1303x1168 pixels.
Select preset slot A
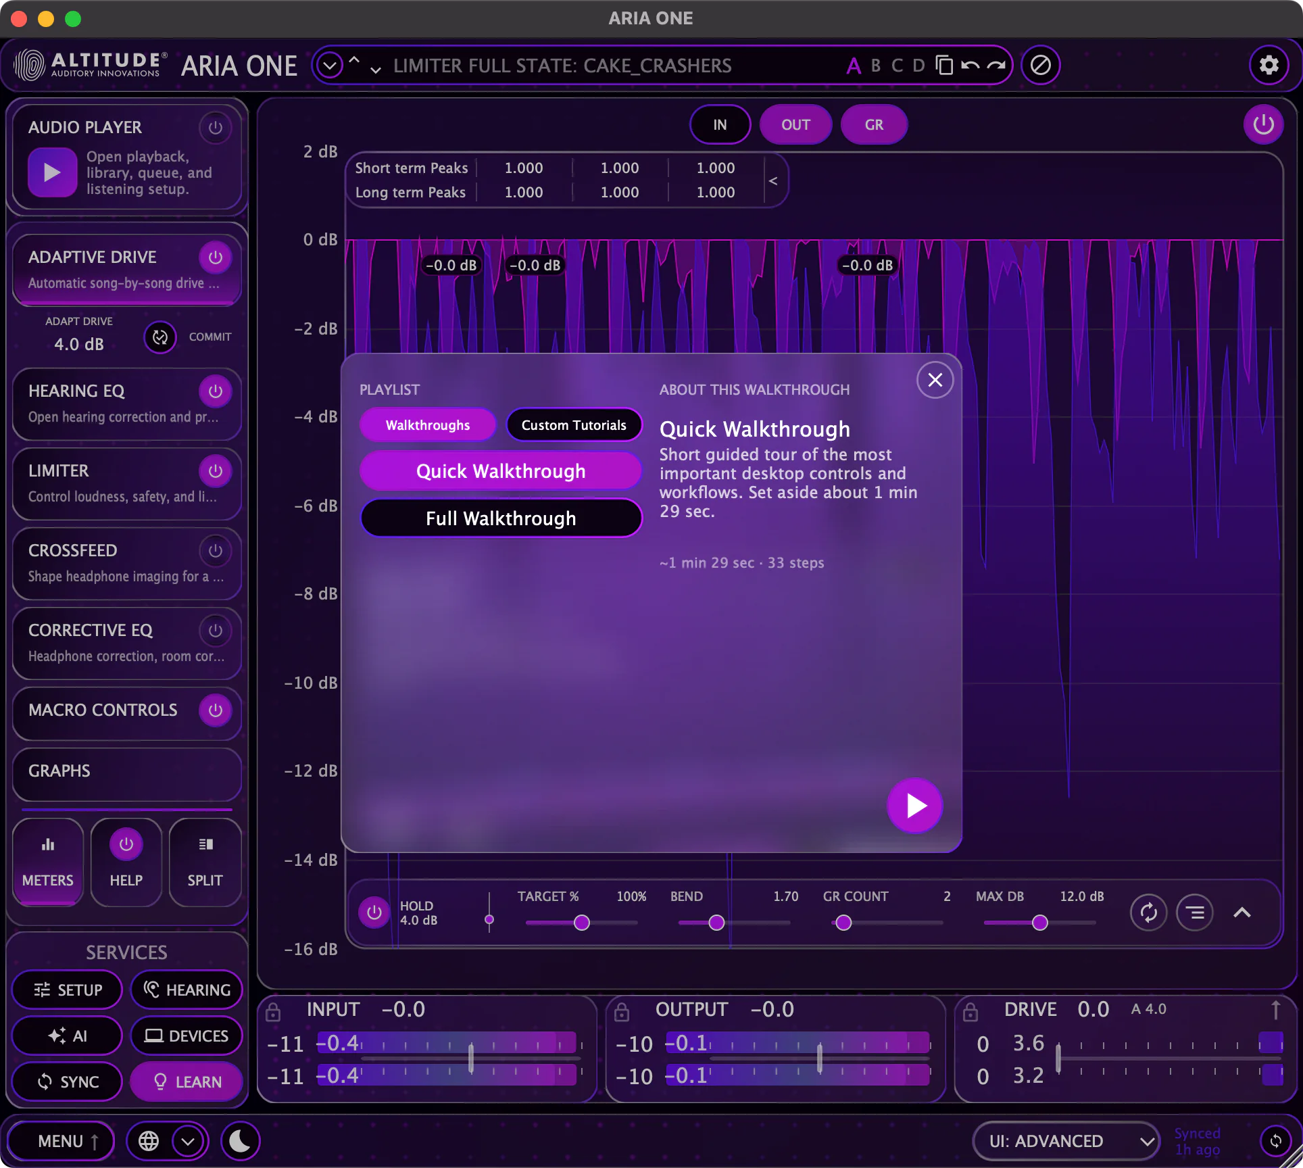854,65
